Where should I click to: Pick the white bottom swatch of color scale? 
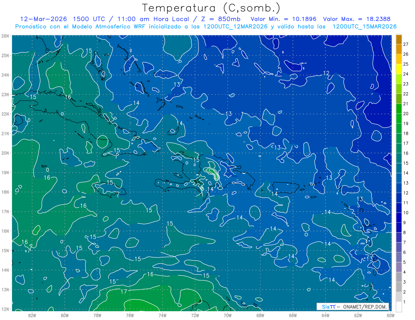click(399, 306)
